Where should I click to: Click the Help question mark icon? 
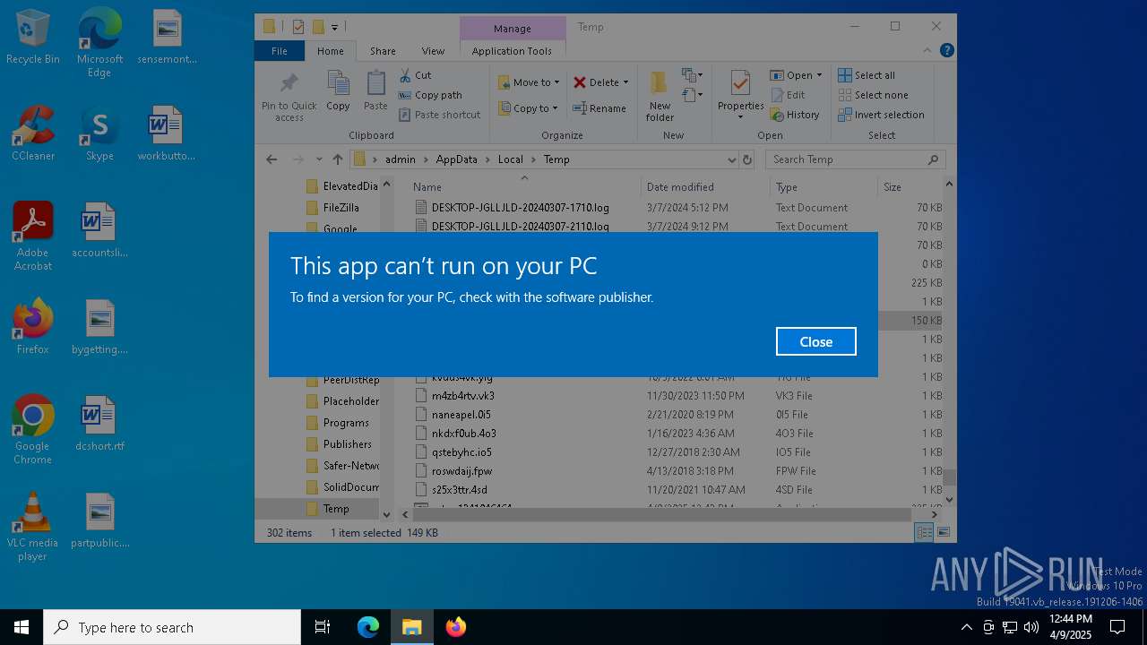pos(947,51)
